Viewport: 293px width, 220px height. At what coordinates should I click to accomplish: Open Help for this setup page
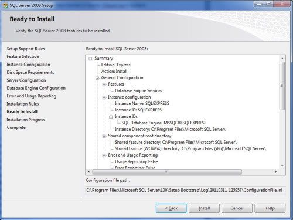point(270,208)
